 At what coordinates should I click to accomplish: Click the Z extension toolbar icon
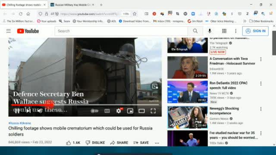coord(247,14)
